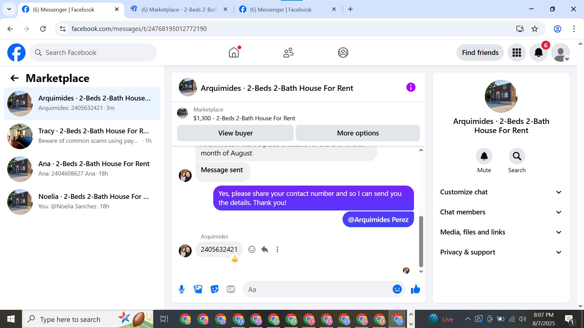
Task: Open more options for the 2405632421 message
Action: coord(277,249)
